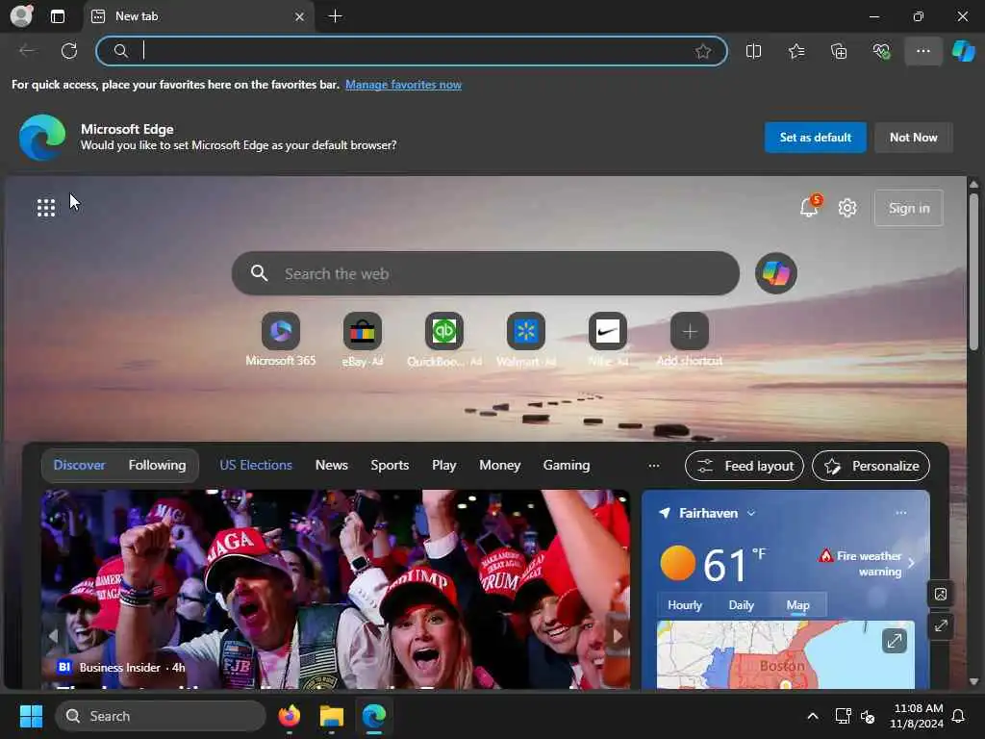Open the apps grid launcher

pyautogui.click(x=46, y=208)
